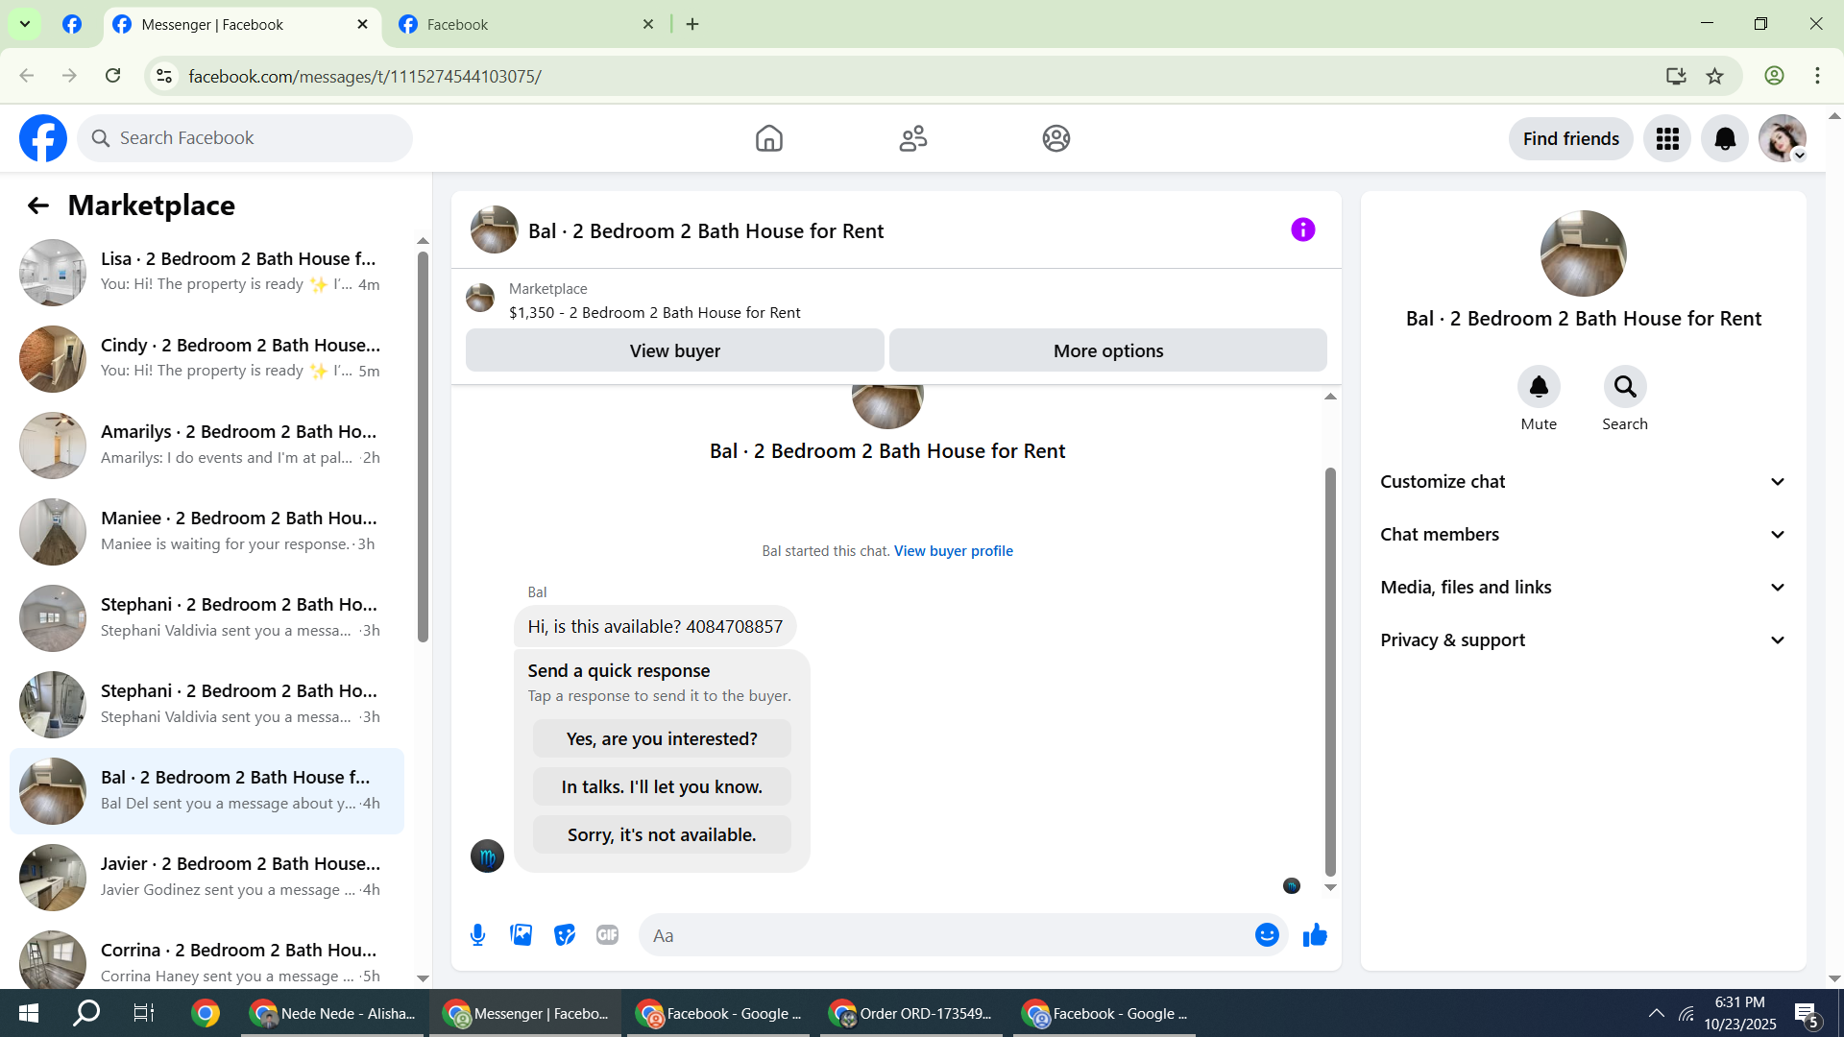
Task: Open the View buyer profile link
Action: (x=953, y=551)
